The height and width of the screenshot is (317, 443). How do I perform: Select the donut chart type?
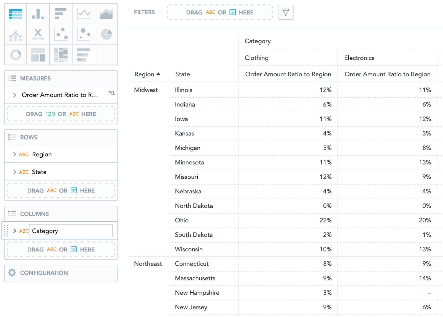click(16, 55)
